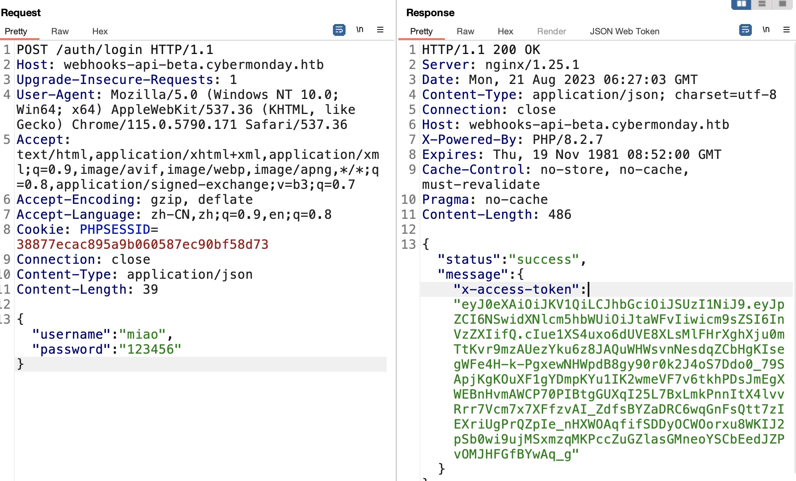Open the JSON Web Token tab
796x481 pixels.
tap(624, 32)
